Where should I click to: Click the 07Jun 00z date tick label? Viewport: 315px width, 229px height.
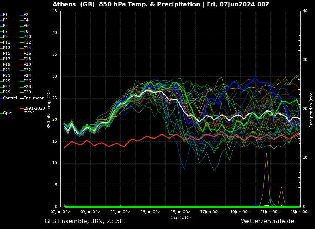(60, 212)
